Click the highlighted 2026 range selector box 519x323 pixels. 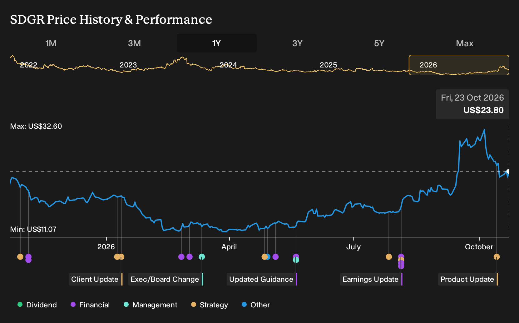[x=459, y=65]
